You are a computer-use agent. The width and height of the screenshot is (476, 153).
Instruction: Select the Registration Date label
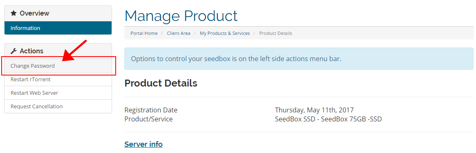(151, 110)
